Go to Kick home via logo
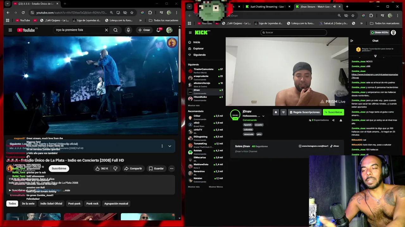This screenshot has height=227, width=405. tap(202, 32)
